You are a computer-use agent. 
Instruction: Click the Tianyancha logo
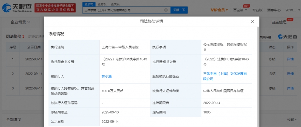17,8
